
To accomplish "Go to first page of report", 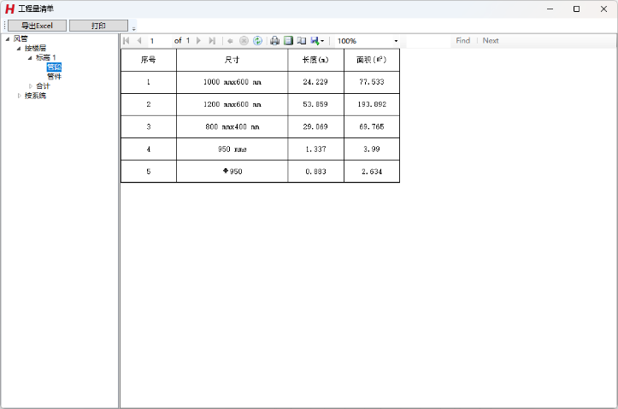I will tap(127, 41).
